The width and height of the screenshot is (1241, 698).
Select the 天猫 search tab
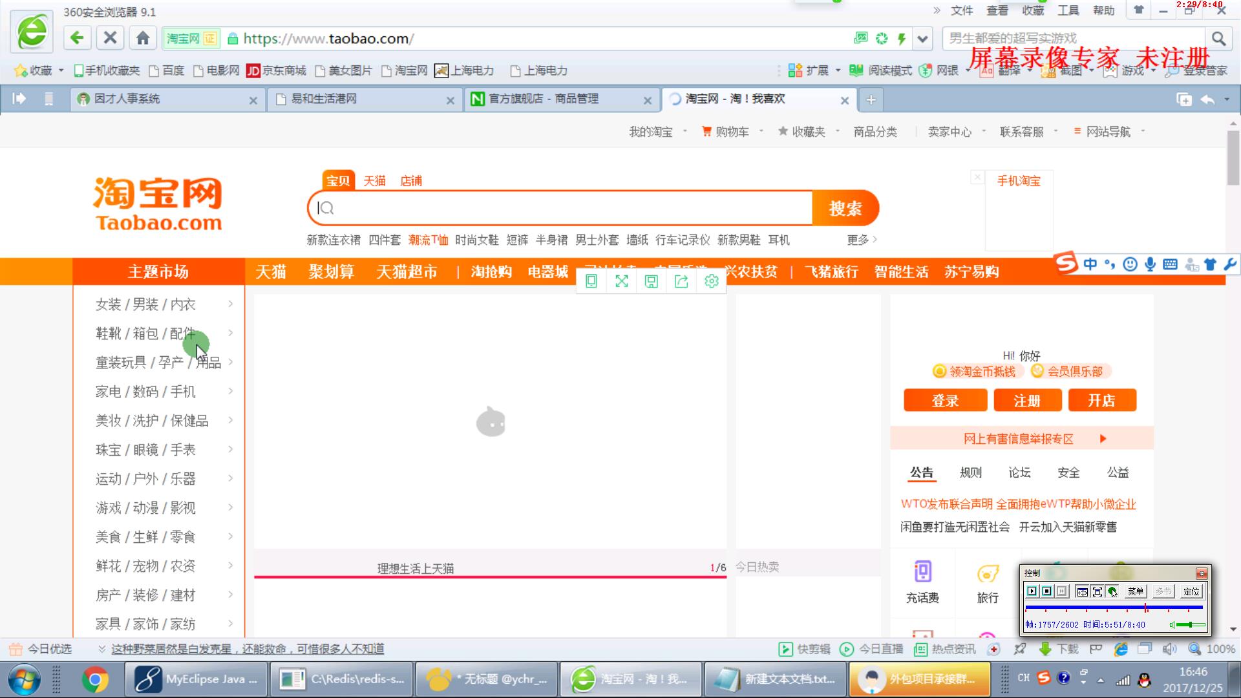click(x=374, y=181)
